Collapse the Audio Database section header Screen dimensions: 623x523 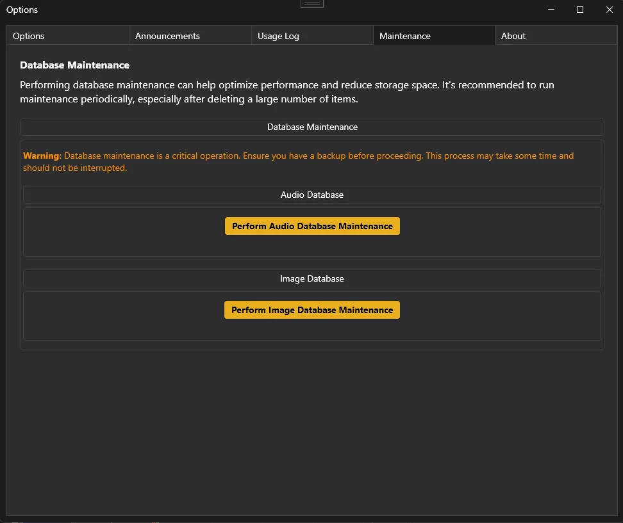click(x=312, y=195)
